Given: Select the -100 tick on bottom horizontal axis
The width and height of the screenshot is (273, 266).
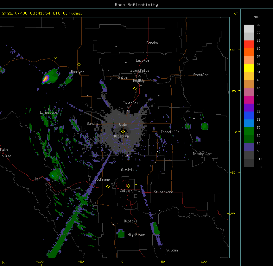Looking at the screenshot, I should click(x=40, y=262).
